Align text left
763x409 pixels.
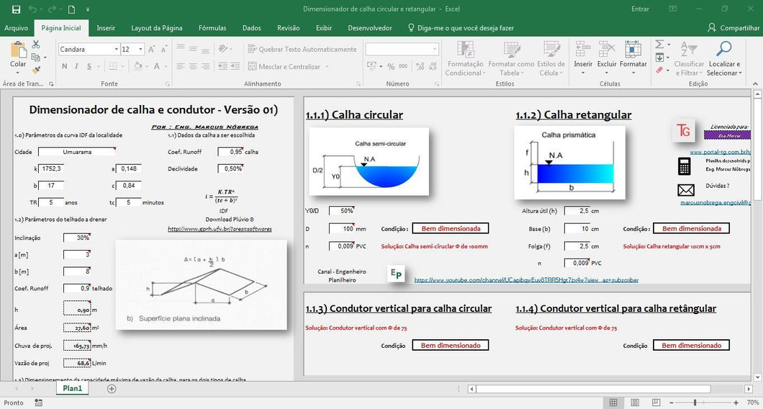[181, 66]
